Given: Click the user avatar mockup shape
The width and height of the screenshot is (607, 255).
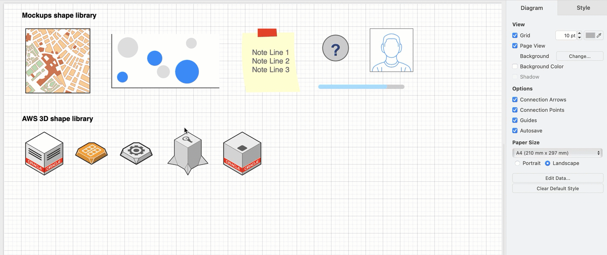Looking at the screenshot, I should tap(391, 50).
